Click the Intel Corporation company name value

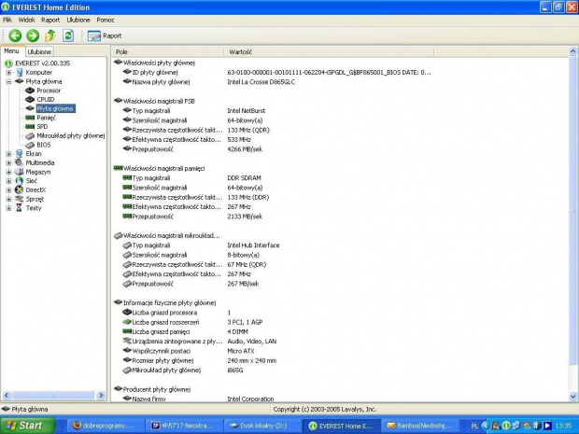coord(250,399)
